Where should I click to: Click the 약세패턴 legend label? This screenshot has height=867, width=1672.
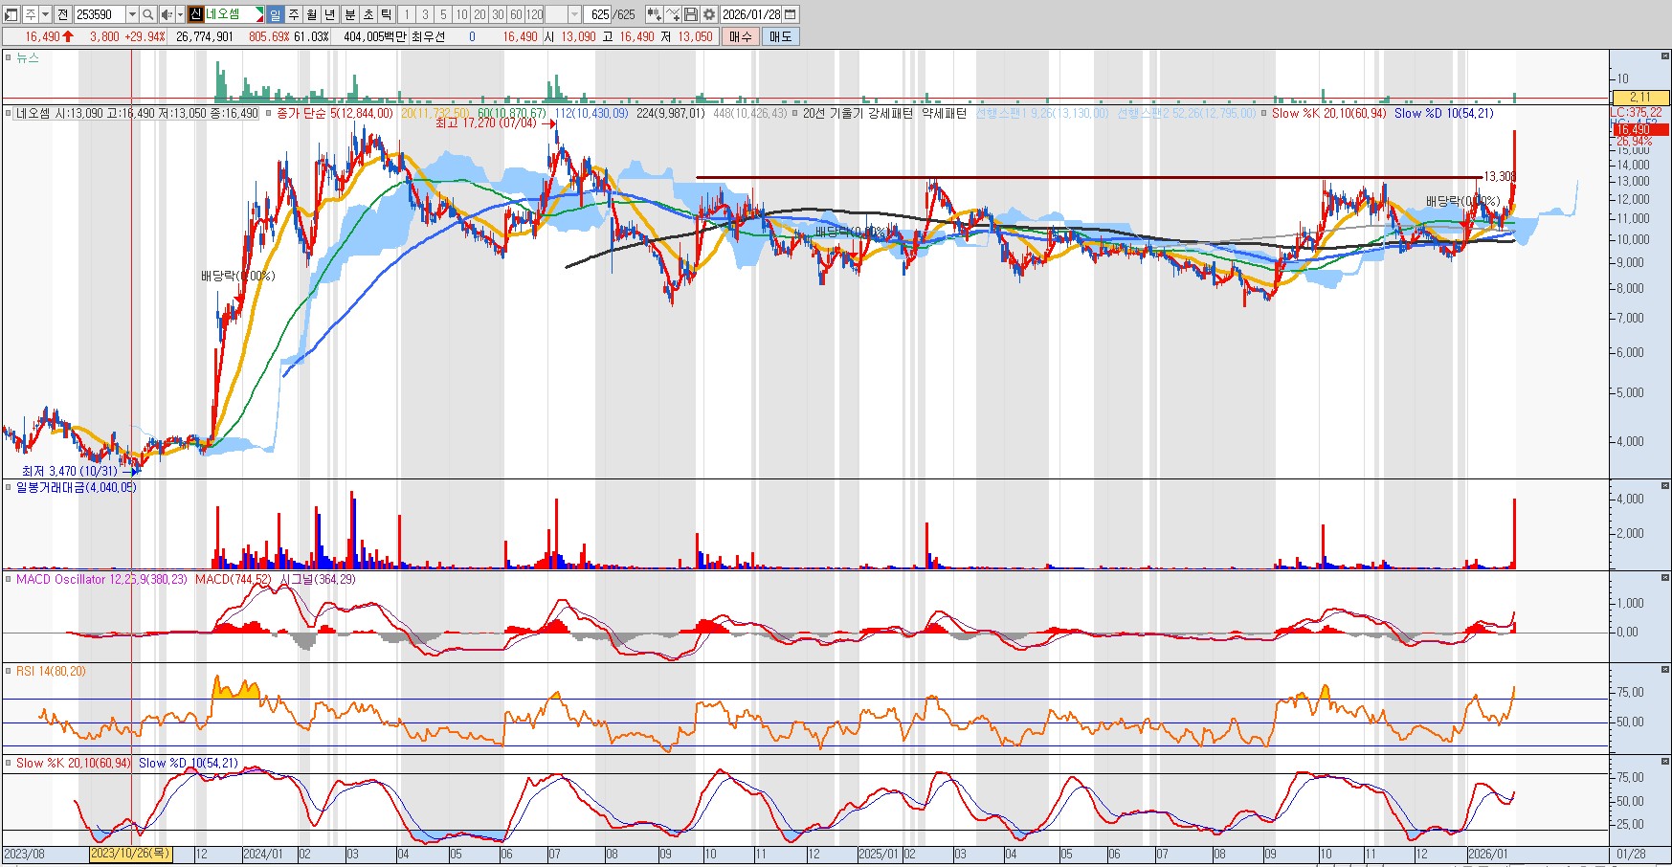944,113
